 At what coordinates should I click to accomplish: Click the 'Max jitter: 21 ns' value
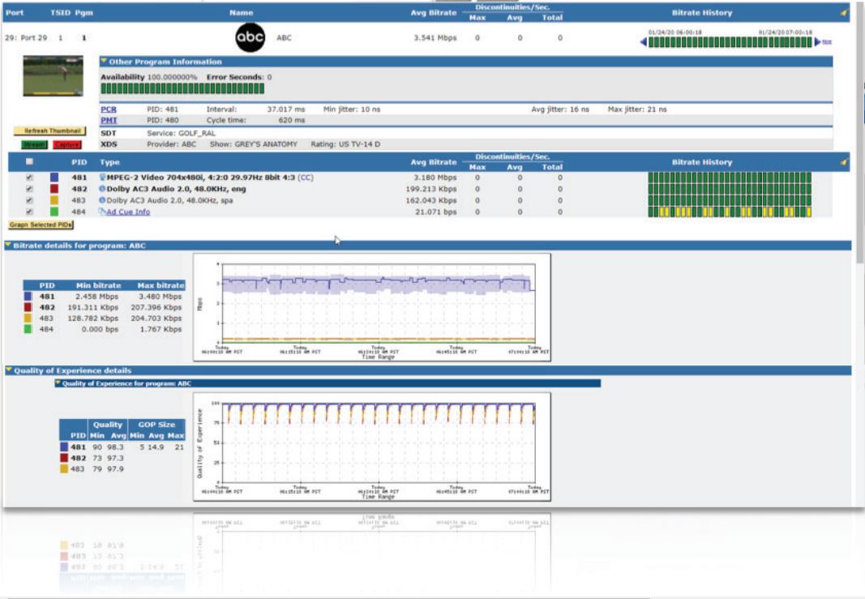[x=637, y=109]
